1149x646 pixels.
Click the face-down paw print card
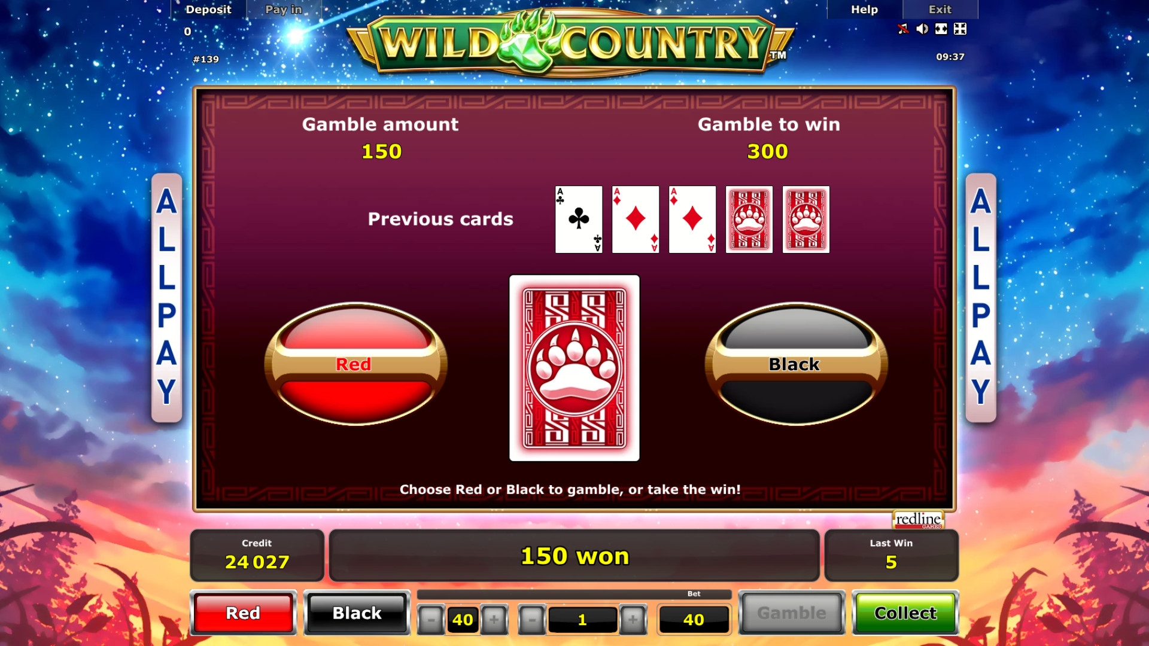pyautogui.click(x=574, y=368)
